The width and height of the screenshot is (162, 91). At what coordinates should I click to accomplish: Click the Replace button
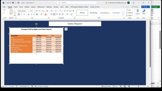click(x=130, y=13)
